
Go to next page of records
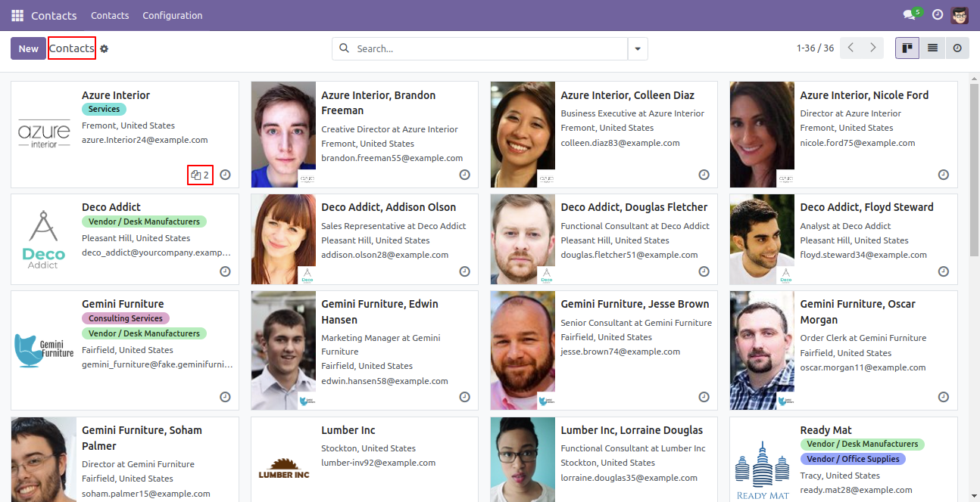873,48
